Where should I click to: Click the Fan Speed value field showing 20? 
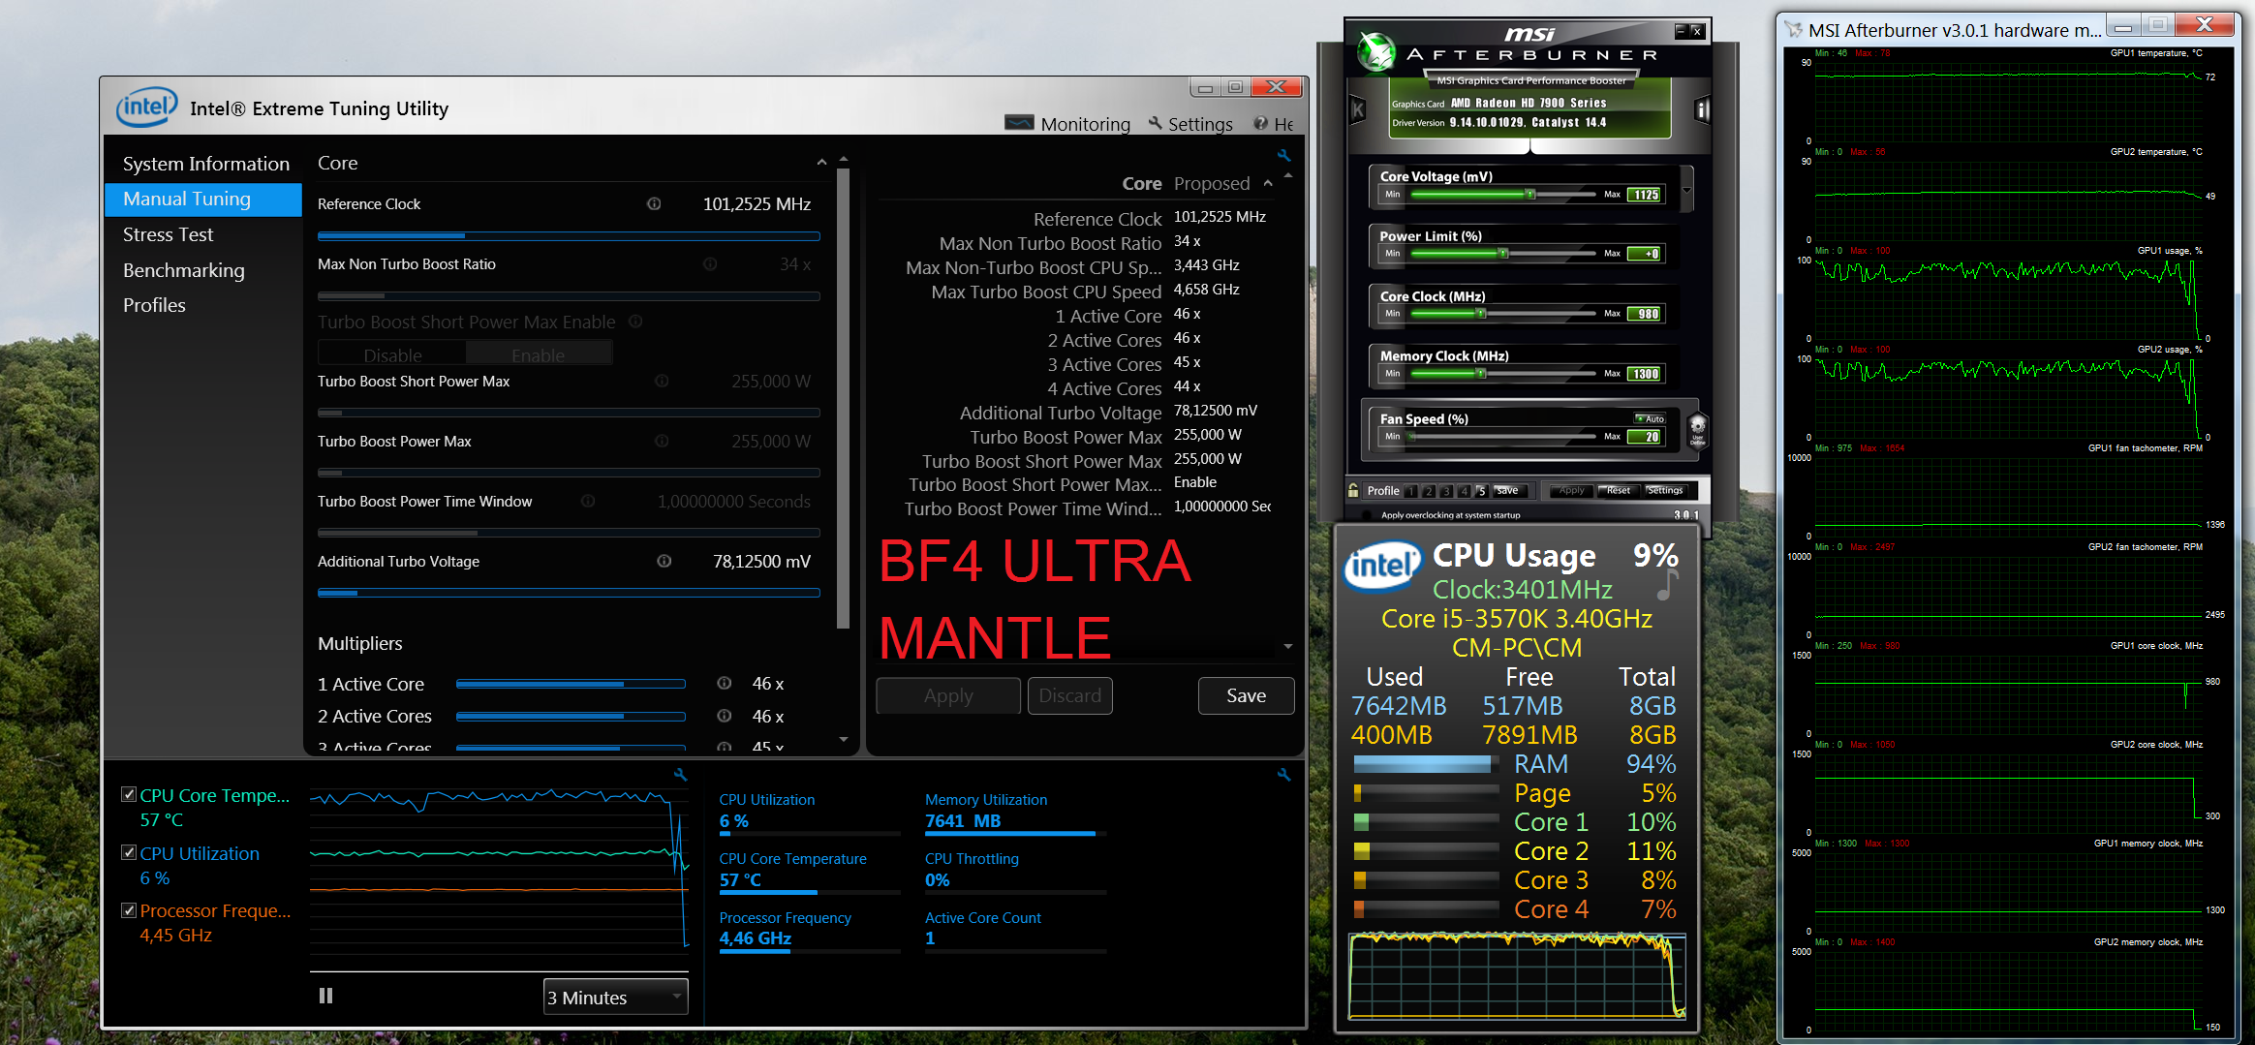tap(1646, 437)
